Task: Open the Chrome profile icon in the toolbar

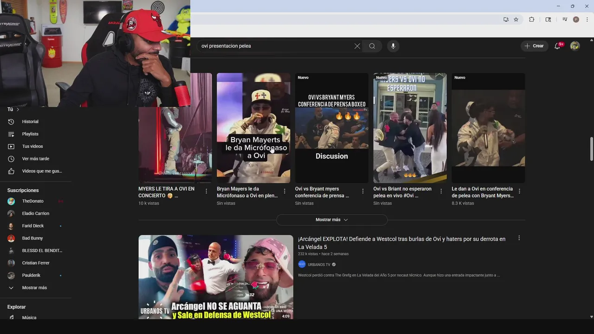Action: [576, 19]
